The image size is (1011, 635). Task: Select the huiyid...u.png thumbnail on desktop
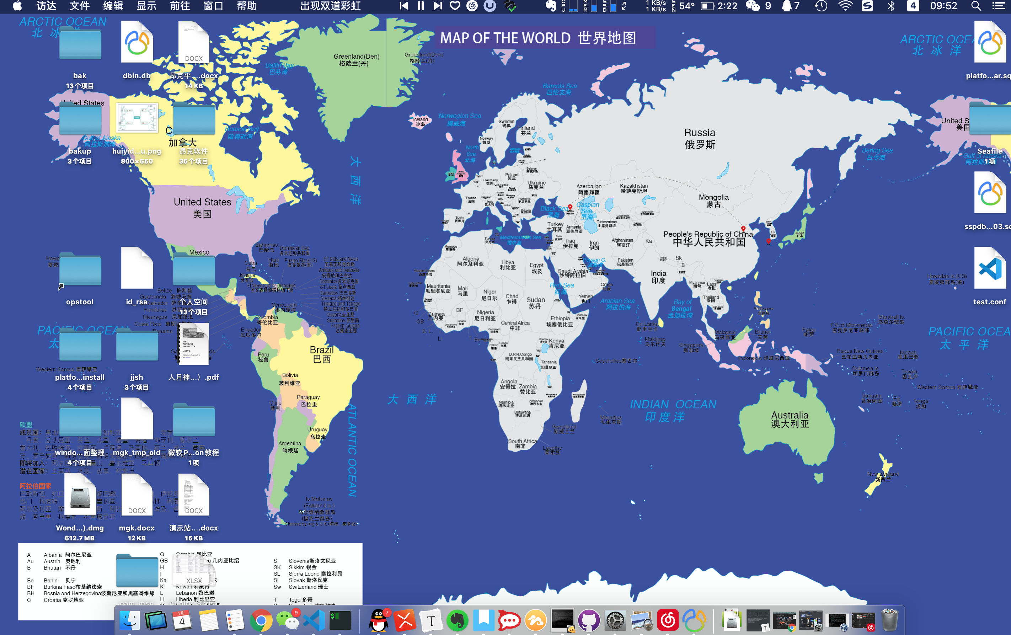click(x=137, y=118)
